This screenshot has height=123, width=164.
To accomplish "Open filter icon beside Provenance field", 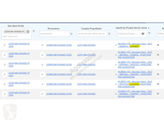I will pyautogui.click(x=71, y=34).
